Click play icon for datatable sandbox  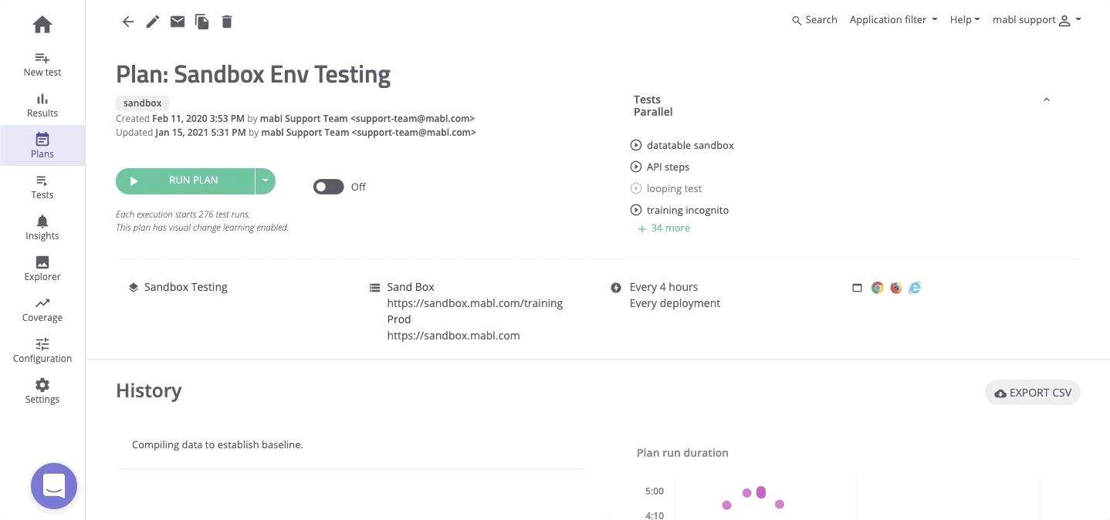636,145
